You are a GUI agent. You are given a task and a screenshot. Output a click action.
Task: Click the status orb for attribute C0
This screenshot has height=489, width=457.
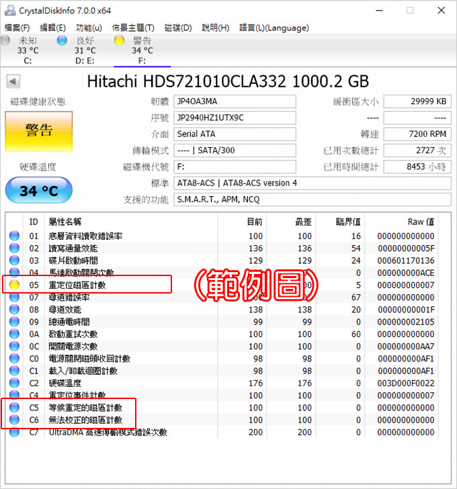(x=14, y=358)
